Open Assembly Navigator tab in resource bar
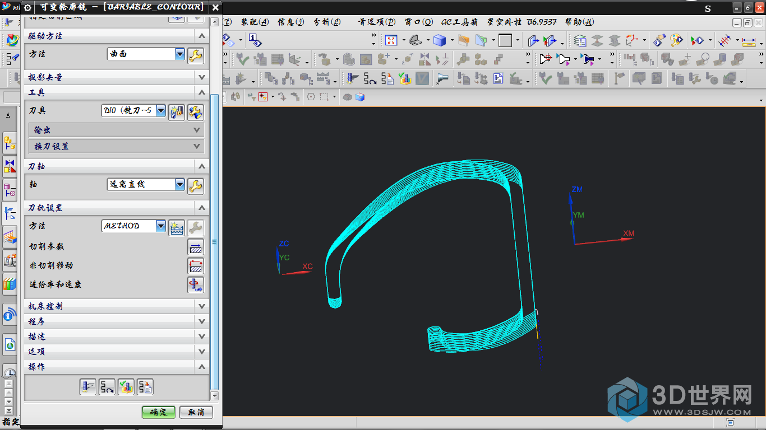Screen dimensions: 766x430 [10, 144]
